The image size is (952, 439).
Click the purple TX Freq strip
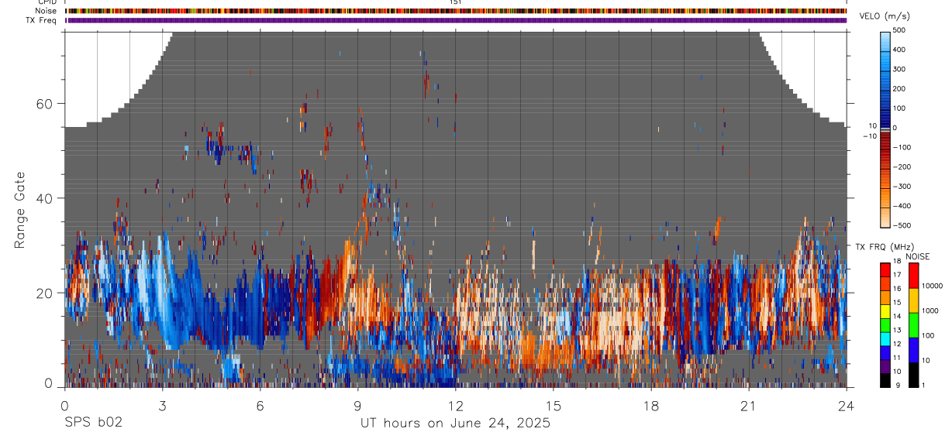[x=456, y=20]
